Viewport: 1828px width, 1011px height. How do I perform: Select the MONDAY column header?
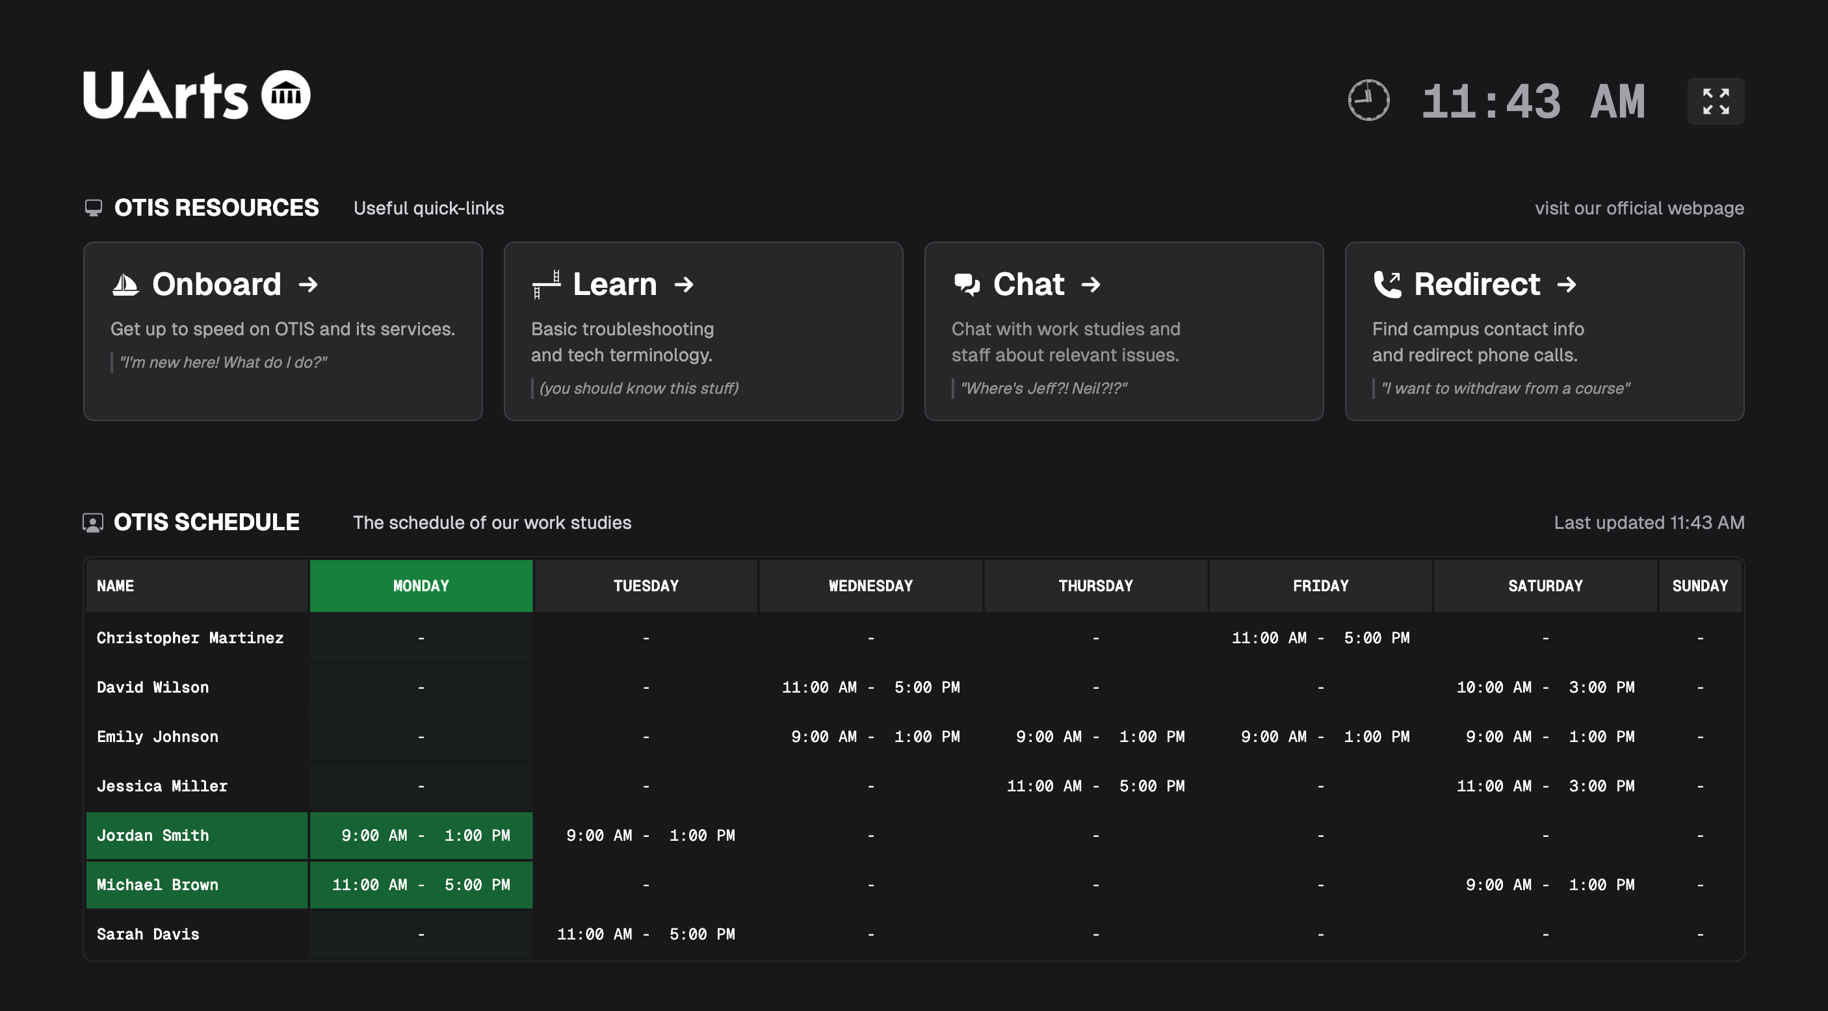pyautogui.click(x=421, y=586)
